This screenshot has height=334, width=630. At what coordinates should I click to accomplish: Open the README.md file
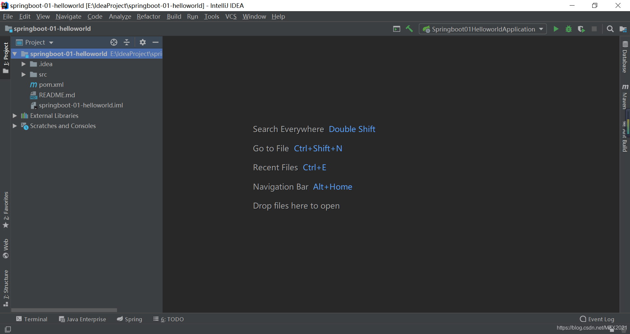57,95
